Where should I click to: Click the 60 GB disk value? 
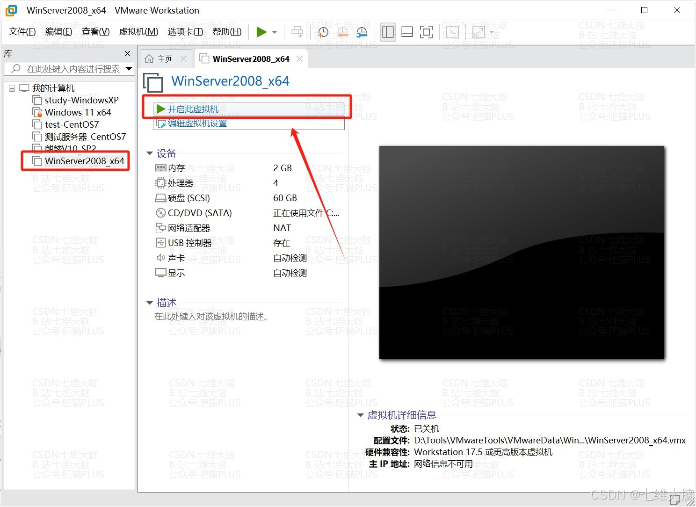[285, 198]
